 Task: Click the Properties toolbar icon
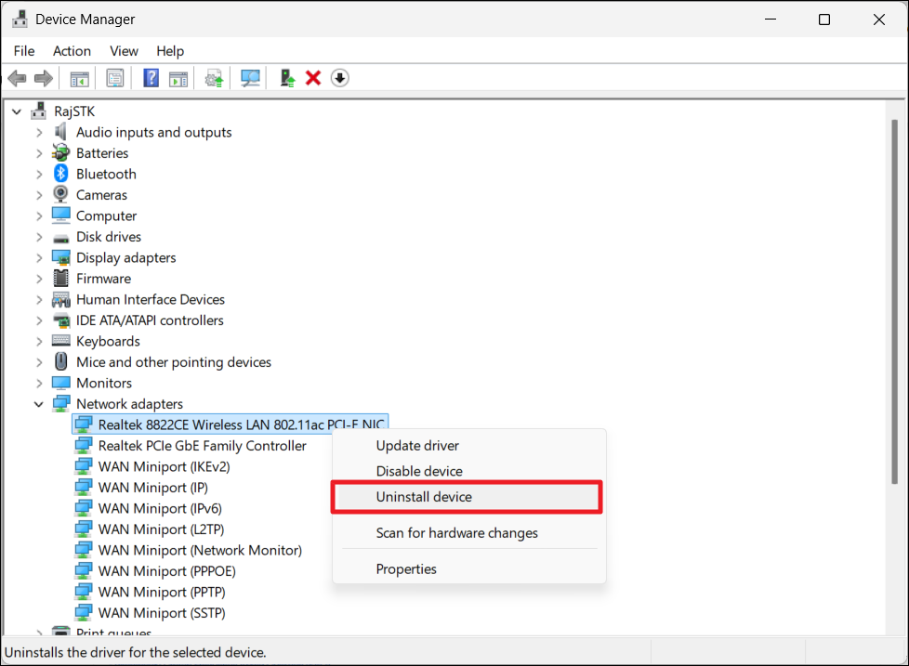[x=114, y=78]
